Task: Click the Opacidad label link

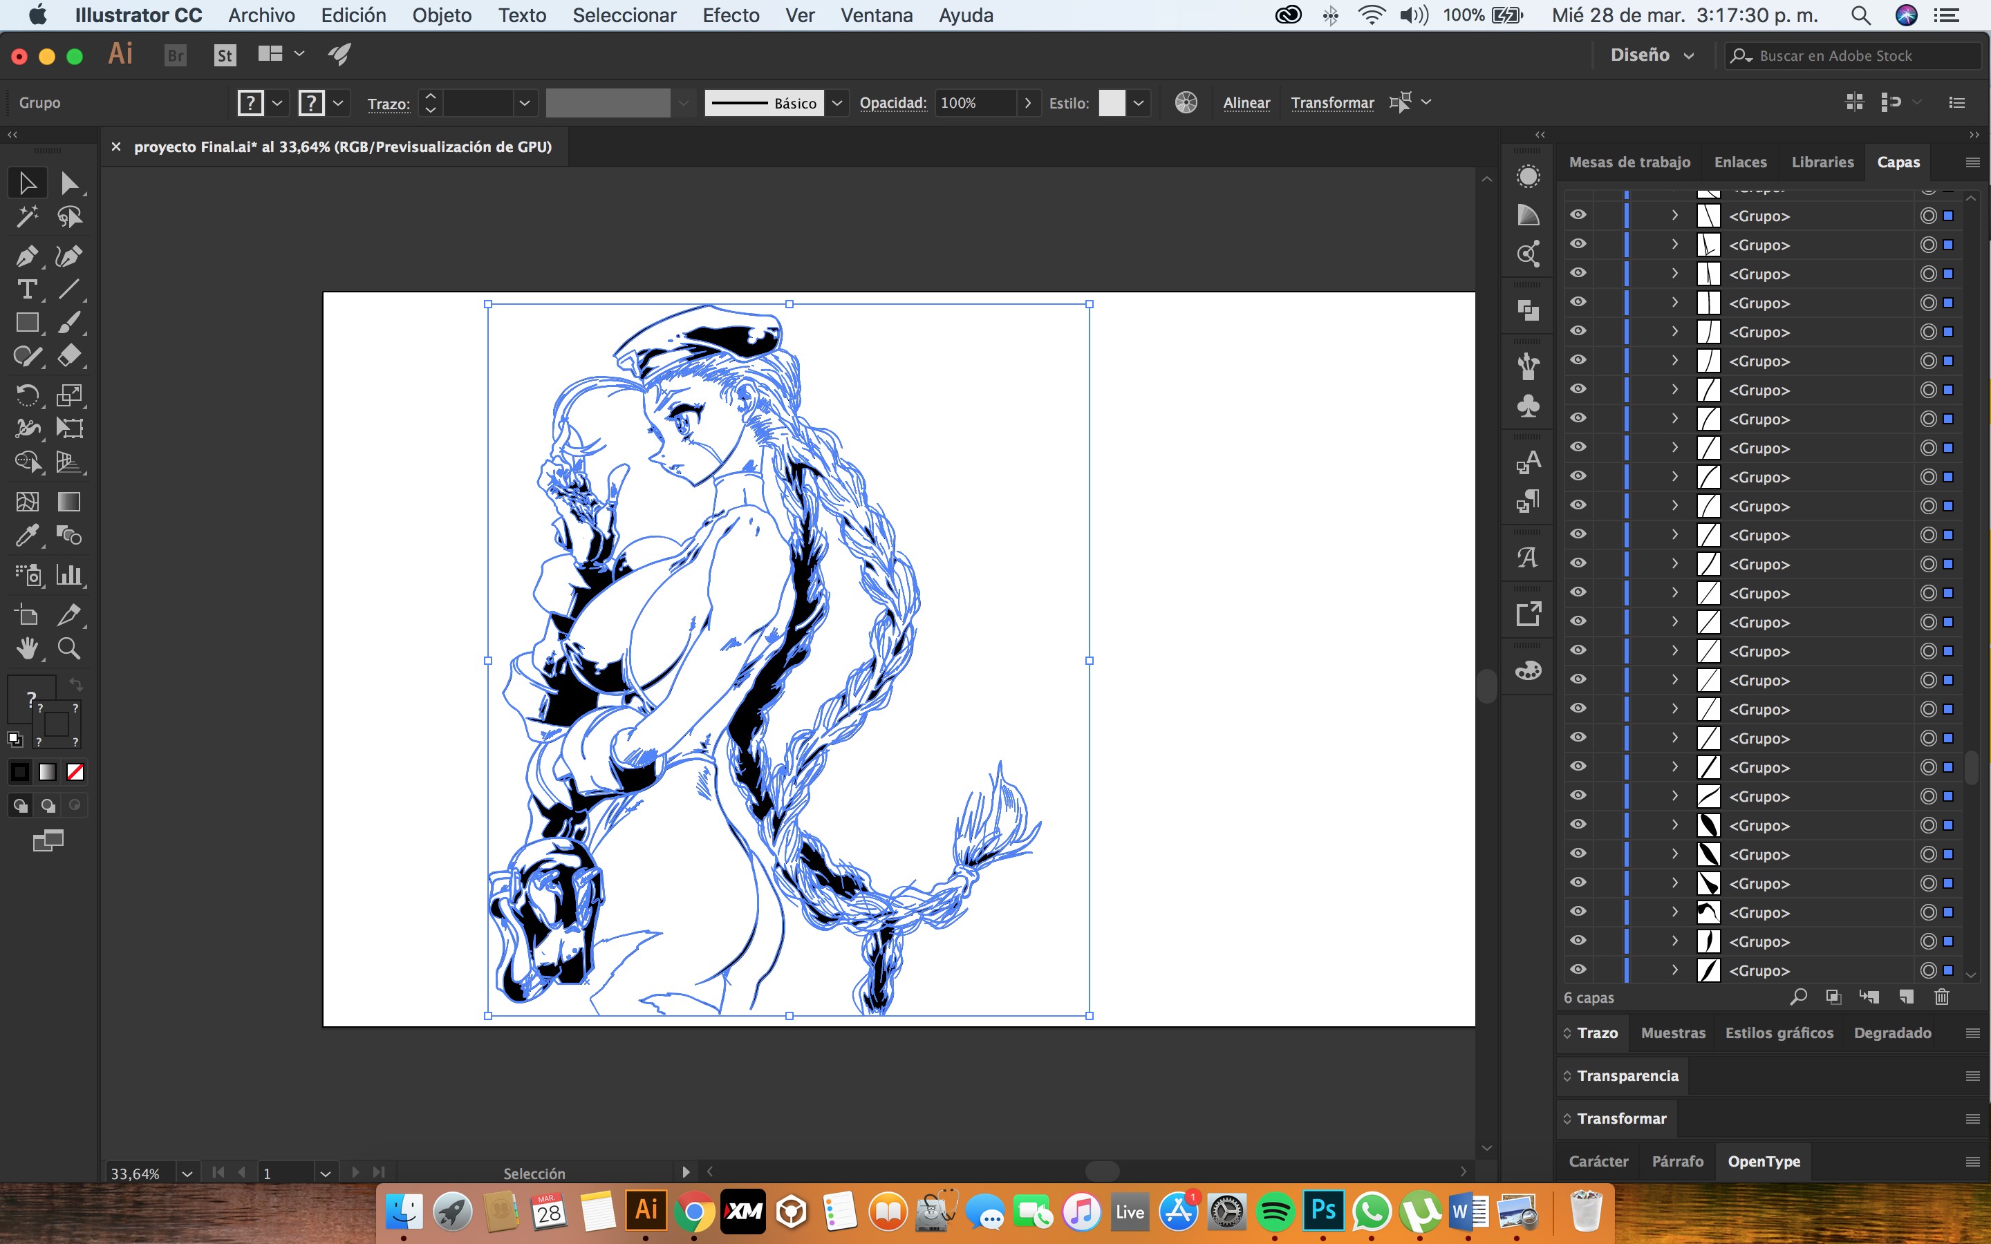Action: [892, 103]
